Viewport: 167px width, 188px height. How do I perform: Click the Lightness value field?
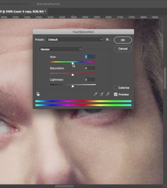point(90,79)
